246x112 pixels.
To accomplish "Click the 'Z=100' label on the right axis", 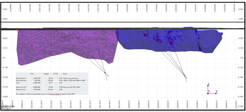I will [x=241, y=48].
